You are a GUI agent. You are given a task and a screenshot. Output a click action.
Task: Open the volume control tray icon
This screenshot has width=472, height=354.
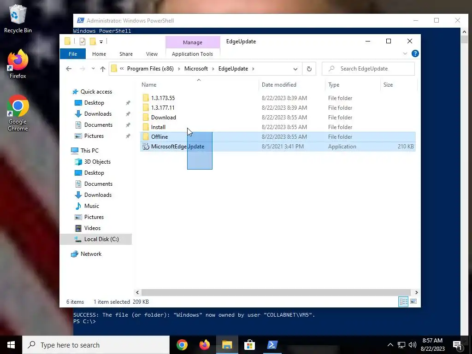pos(413,345)
